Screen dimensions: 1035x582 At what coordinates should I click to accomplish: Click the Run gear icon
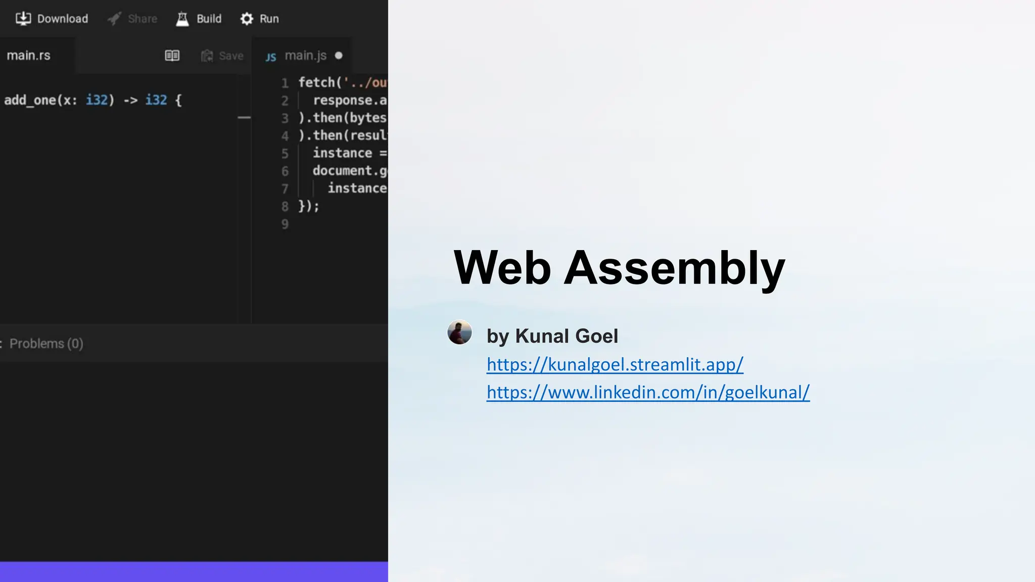pyautogui.click(x=247, y=19)
